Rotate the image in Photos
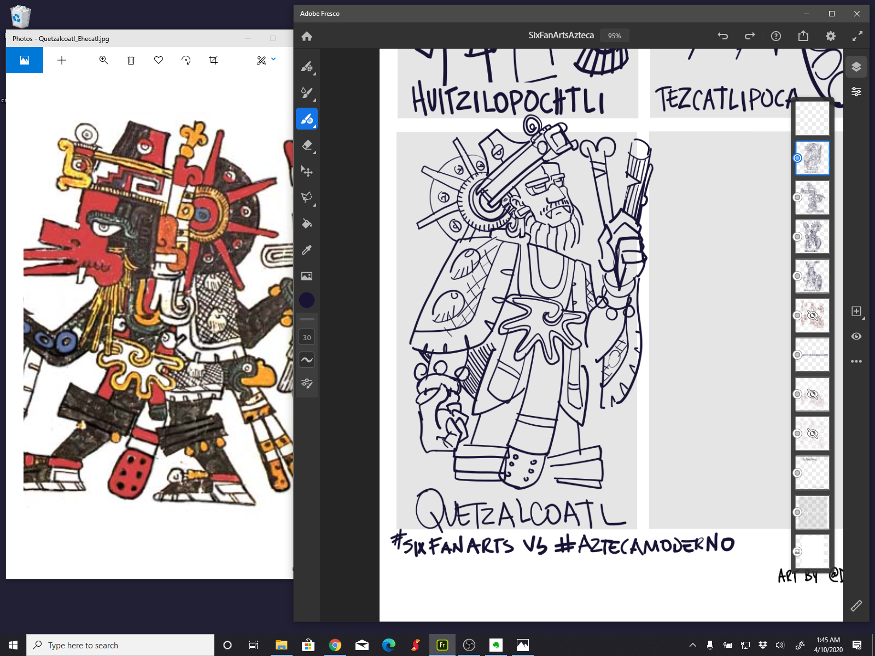 click(x=186, y=60)
